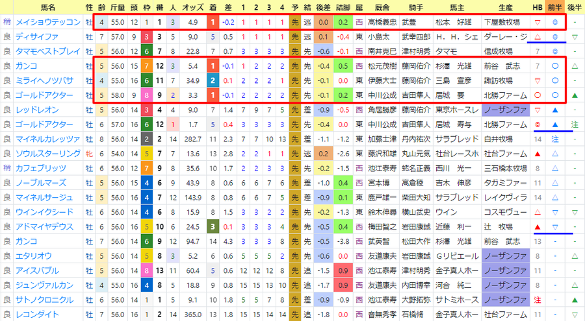
Task: Click odds value 365.0 cell
Action: tap(193, 315)
